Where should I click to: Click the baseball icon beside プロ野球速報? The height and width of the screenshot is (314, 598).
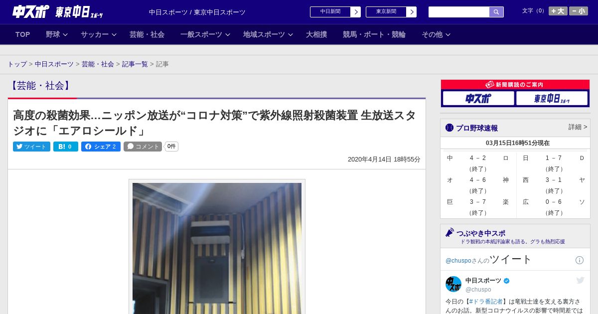coord(449,128)
